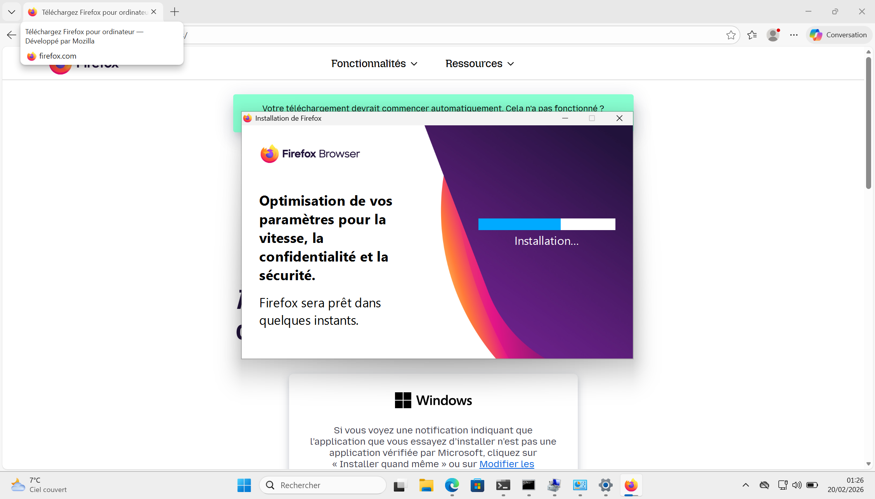Minimize the Installation de Firefox window
Viewport: 875px width, 499px height.
(565, 118)
